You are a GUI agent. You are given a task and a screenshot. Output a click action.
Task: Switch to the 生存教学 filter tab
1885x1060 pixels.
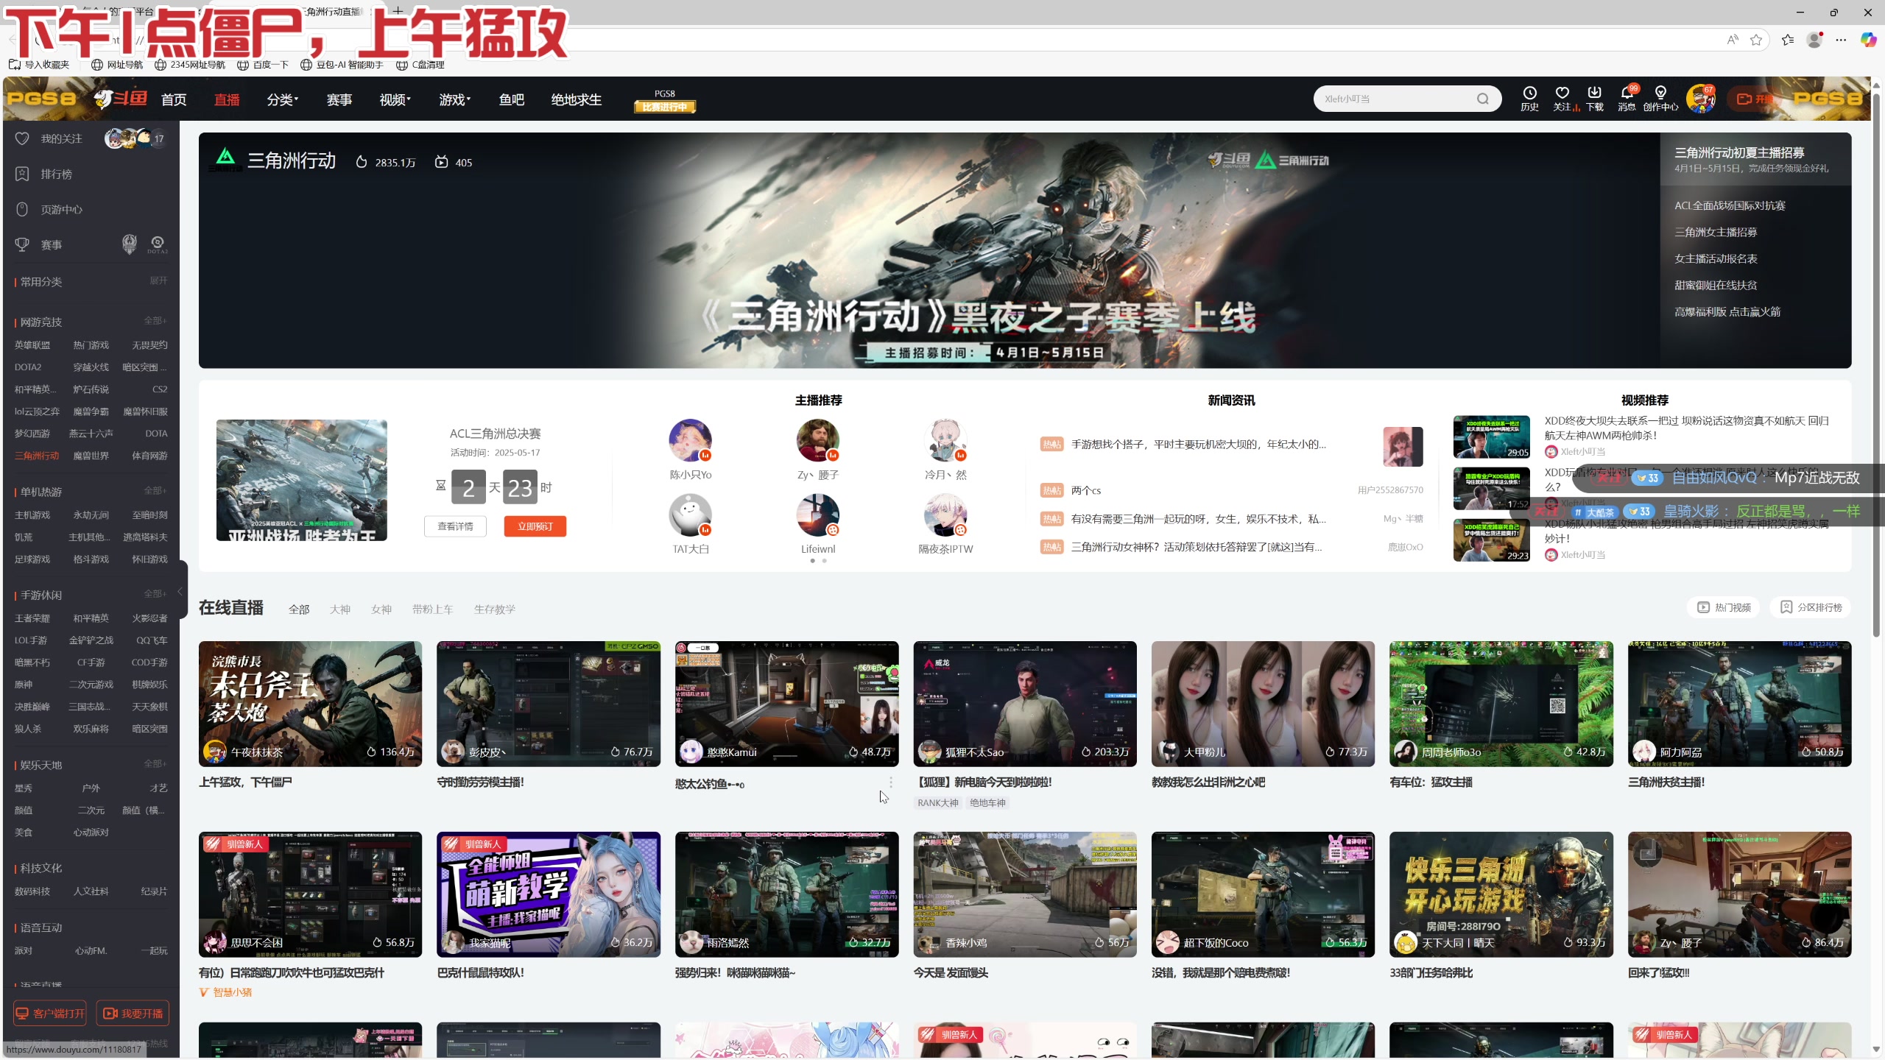495,609
